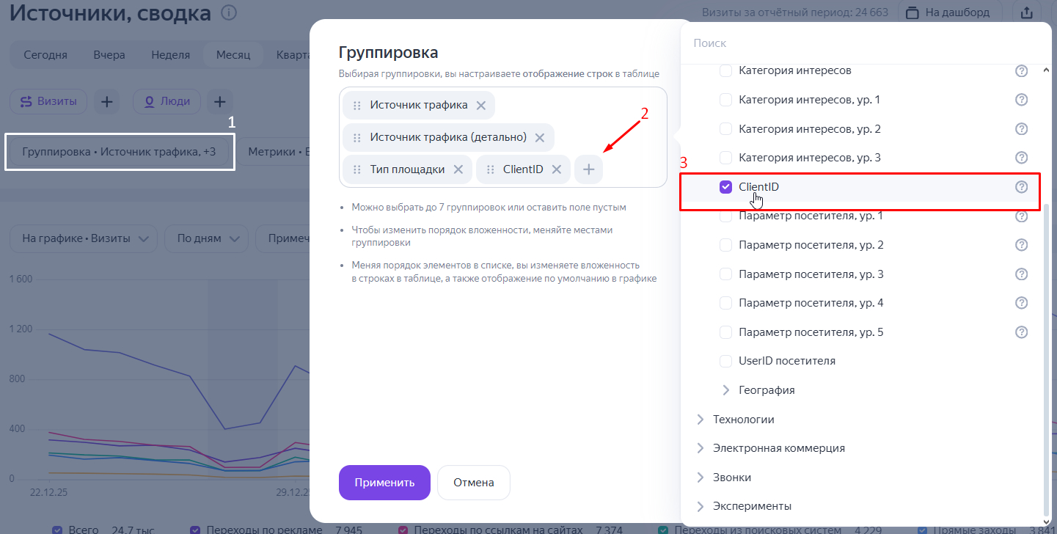Open help icon for Категория интересов, ур. 2
The height and width of the screenshot is (534, 1057).
pyautogui.click(x=1021, y=129)
